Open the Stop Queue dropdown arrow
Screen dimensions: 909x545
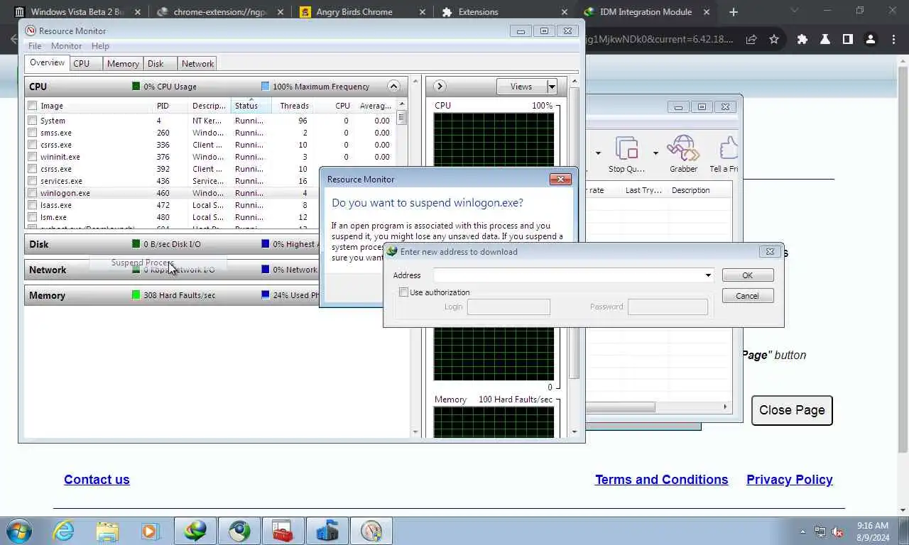[655, 153]
